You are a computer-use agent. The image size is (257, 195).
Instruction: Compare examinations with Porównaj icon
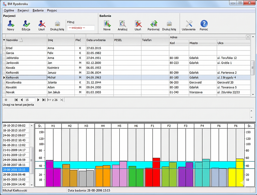tap(153, 25)
